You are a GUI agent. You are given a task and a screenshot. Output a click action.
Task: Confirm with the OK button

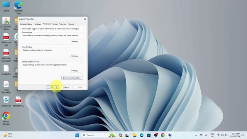[52, 87]
